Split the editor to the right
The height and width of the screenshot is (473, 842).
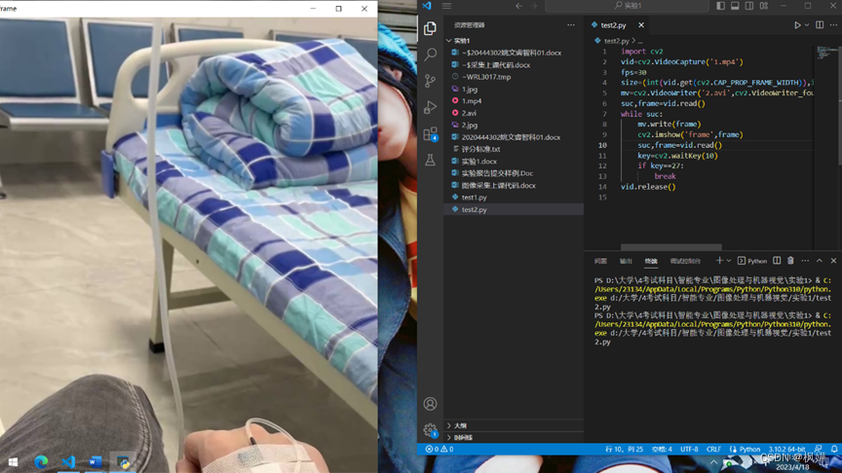(x=820, y=25)
